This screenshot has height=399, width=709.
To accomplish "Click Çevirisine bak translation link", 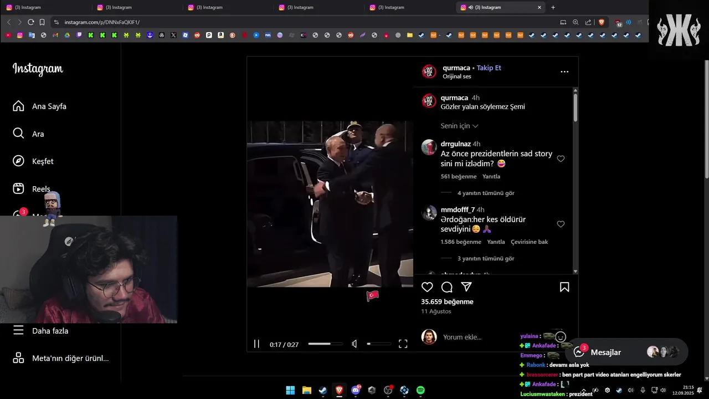I will 529,242.
